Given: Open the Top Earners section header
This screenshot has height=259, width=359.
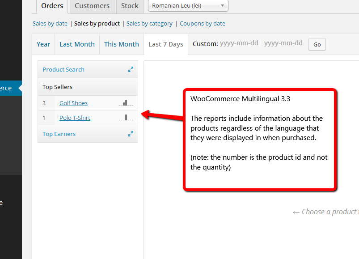Looking at the screenshot, I should [x=88, y=134].
